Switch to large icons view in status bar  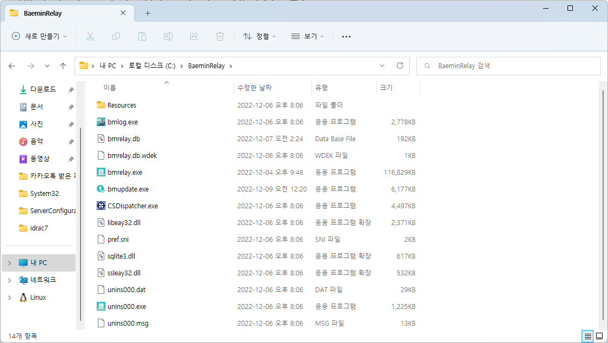coord(599,336)
